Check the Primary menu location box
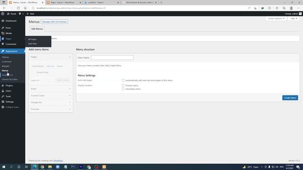The height and width of the screenshot is (170, 303). (x=123, y=85)
